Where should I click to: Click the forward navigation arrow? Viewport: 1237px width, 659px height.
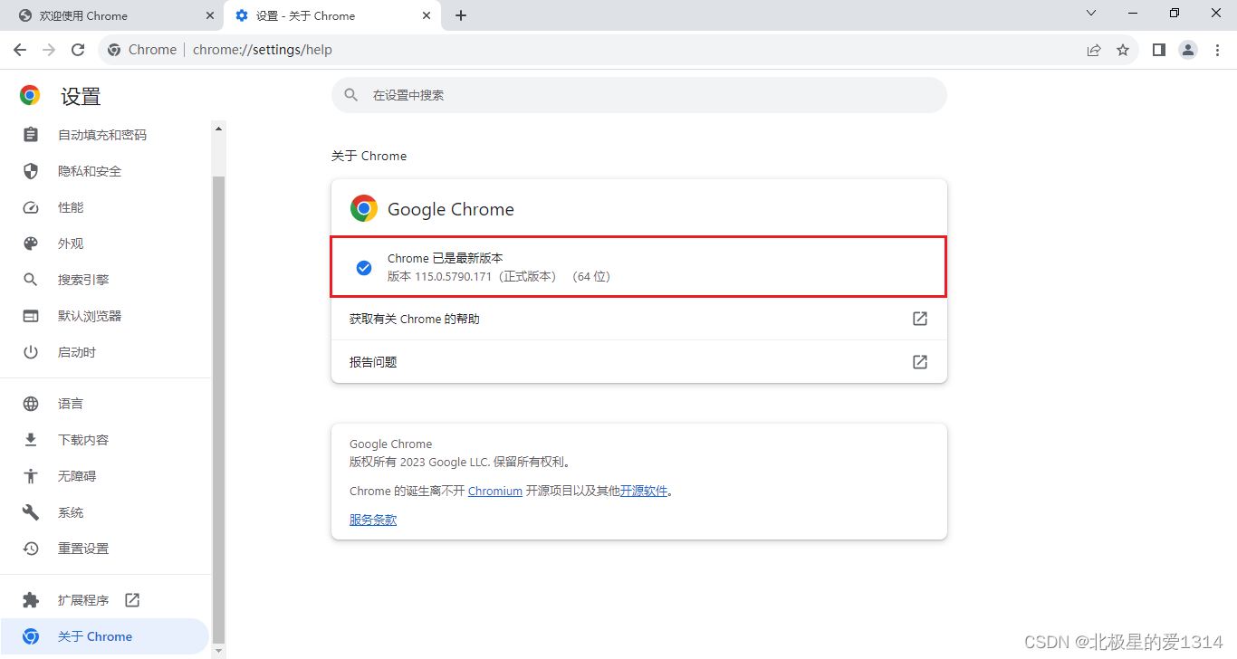click(x=49, y=50)
